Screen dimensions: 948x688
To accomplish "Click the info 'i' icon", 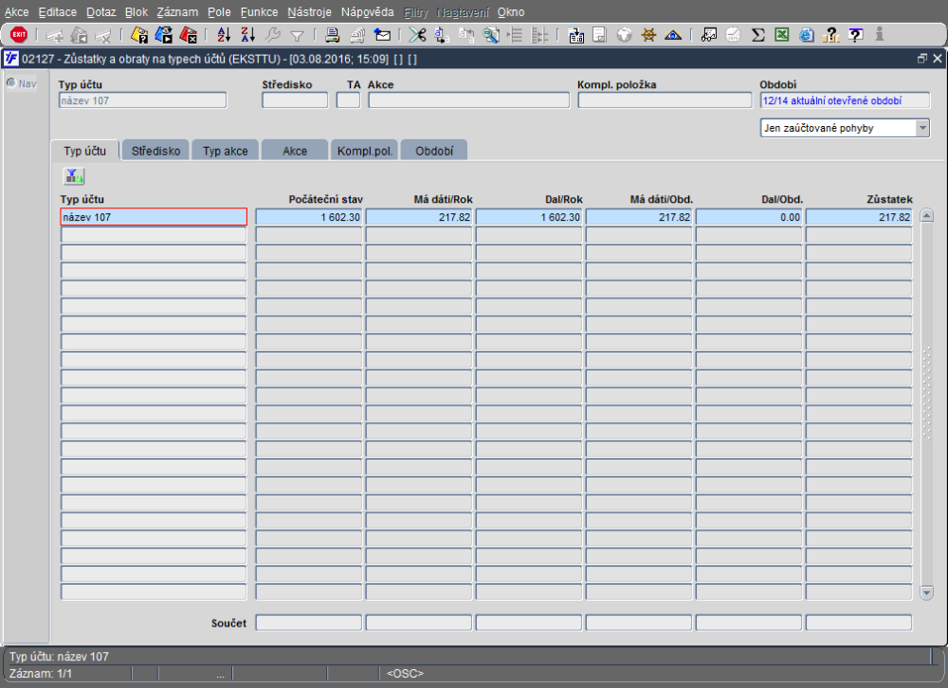I will (x=880, y=34).
